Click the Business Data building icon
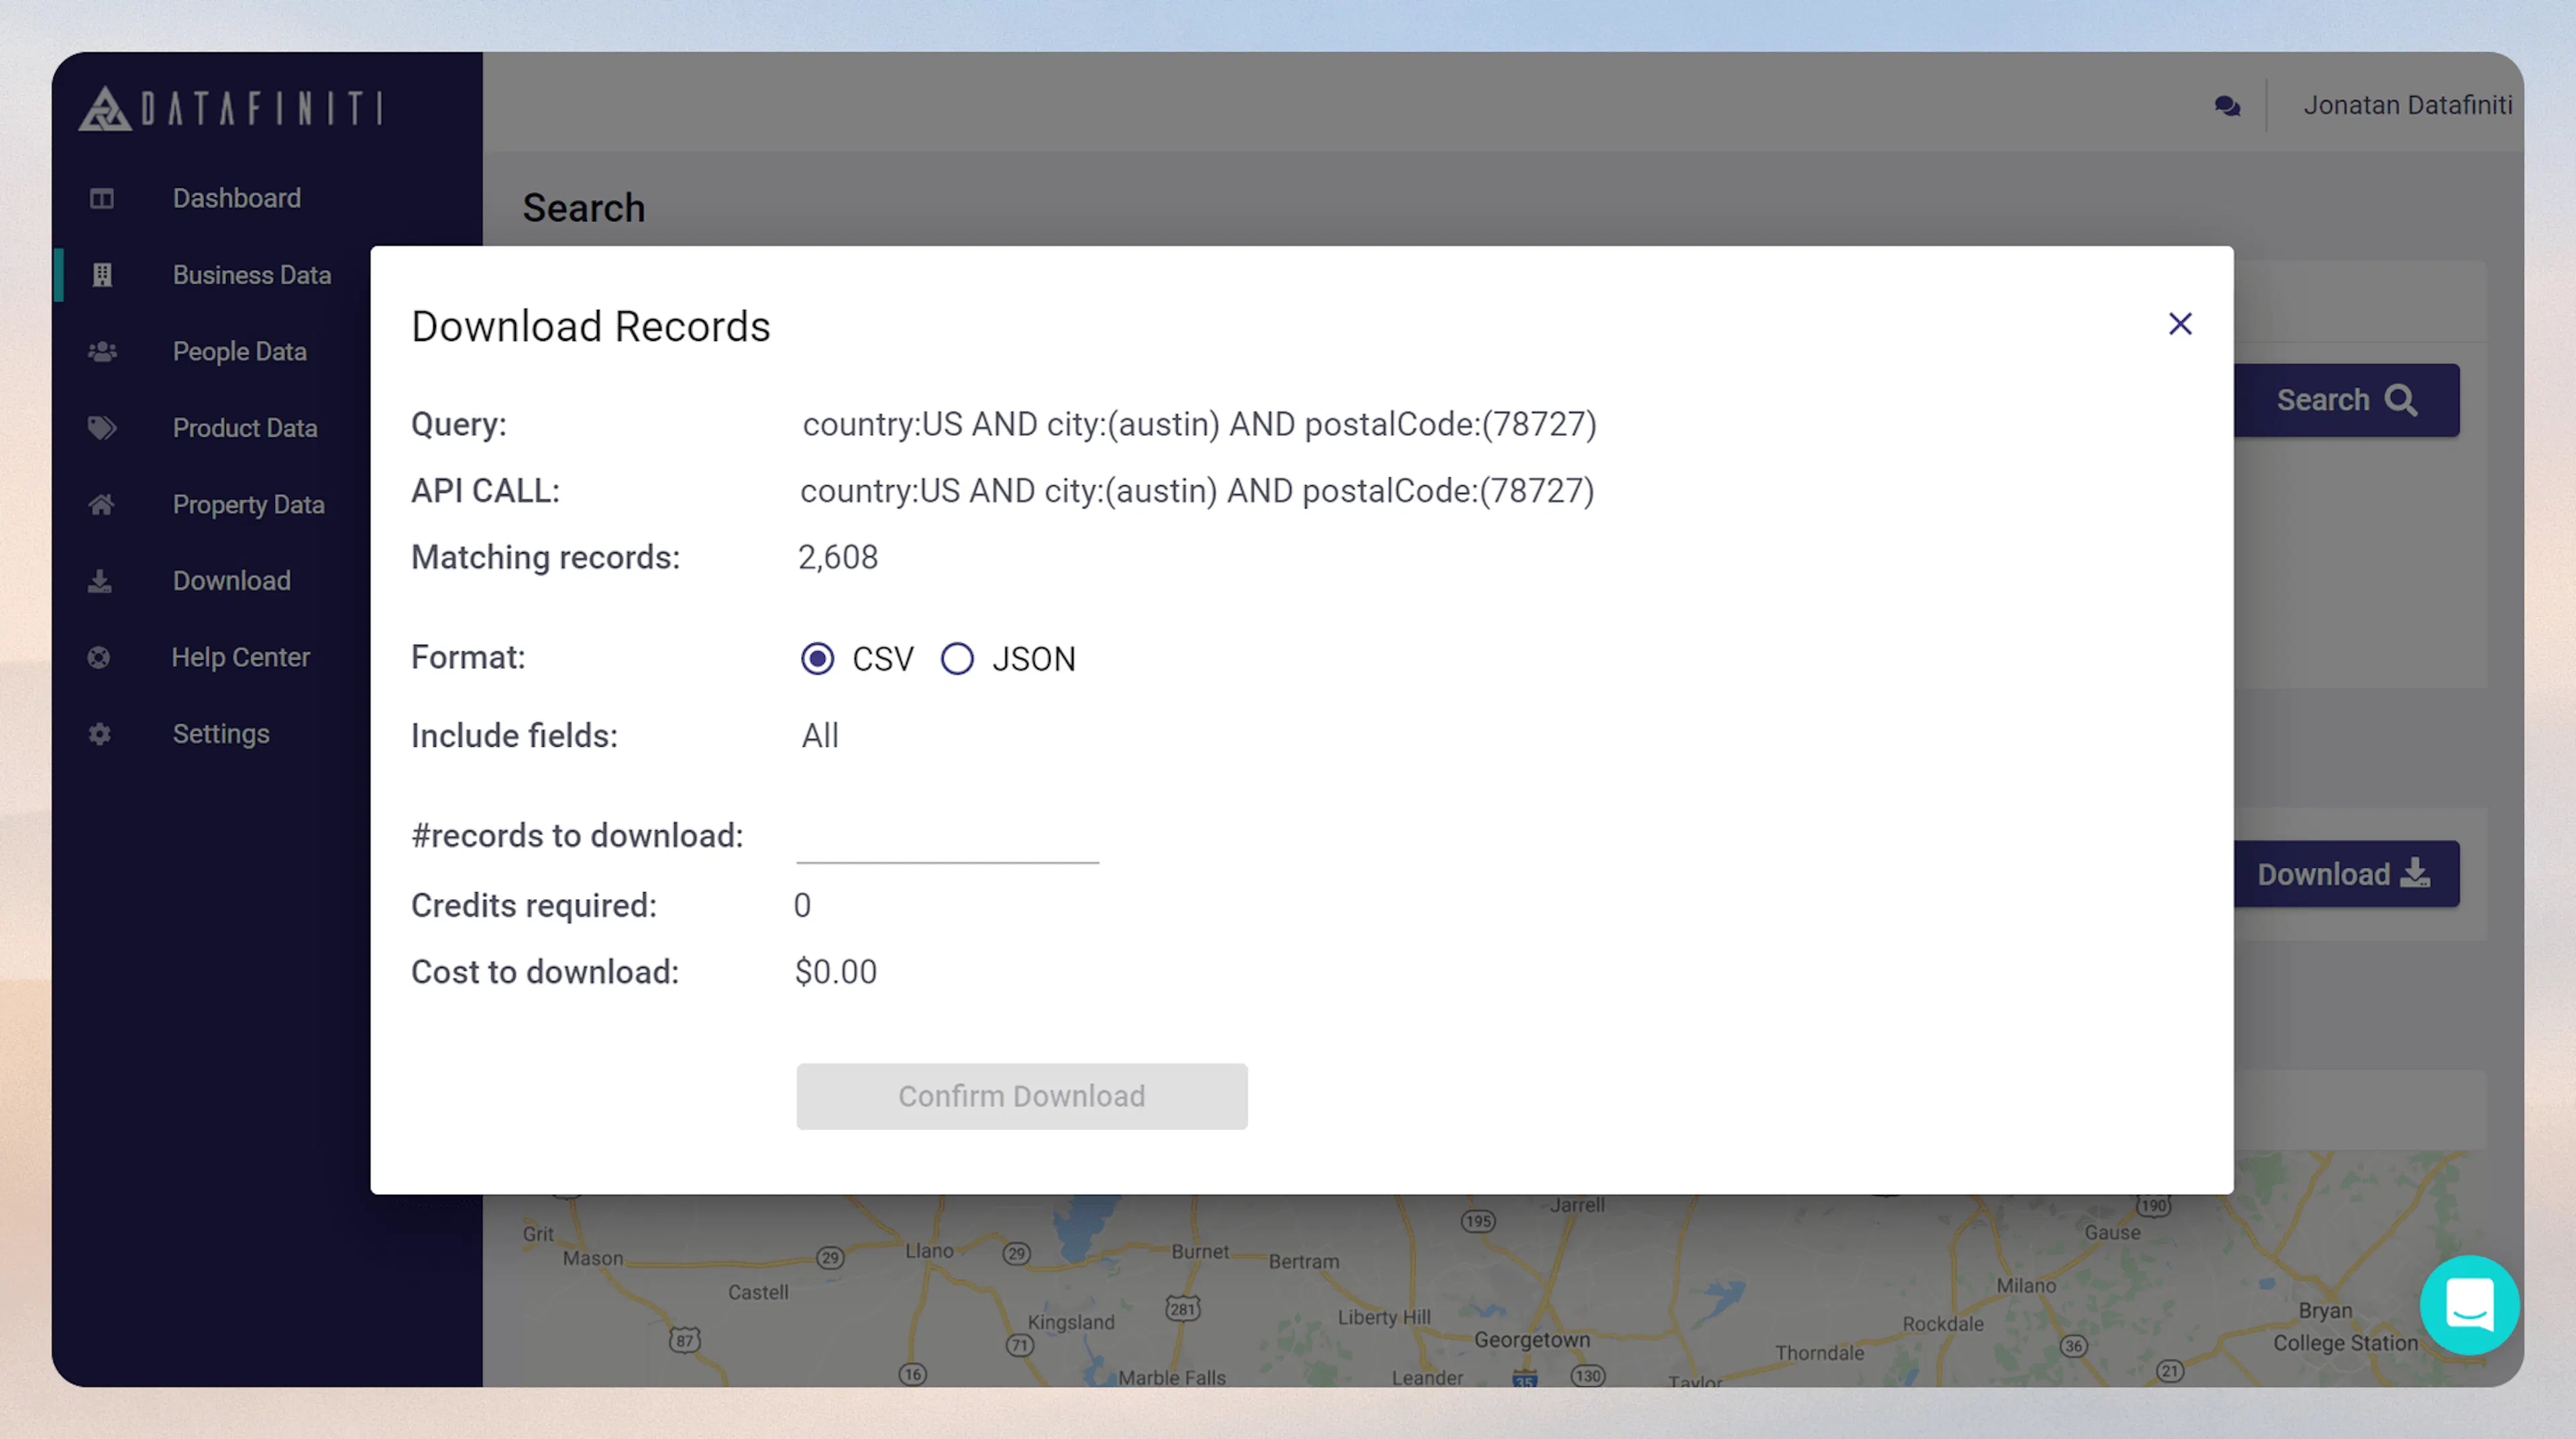 [101, 274]
